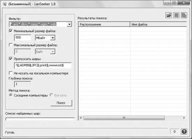192x139 pixels.
Task: Click the scrollbar left arrow
Action: coord(81,118)
